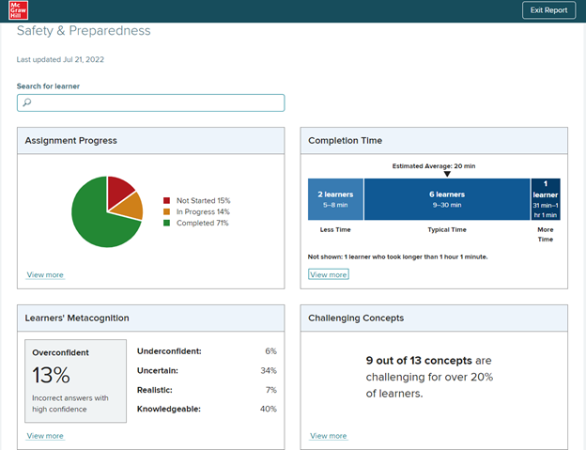The height and width of the screenshot is (450, 586).
Task: Click the search magnifier icon
Action: (x=27, y=102)
